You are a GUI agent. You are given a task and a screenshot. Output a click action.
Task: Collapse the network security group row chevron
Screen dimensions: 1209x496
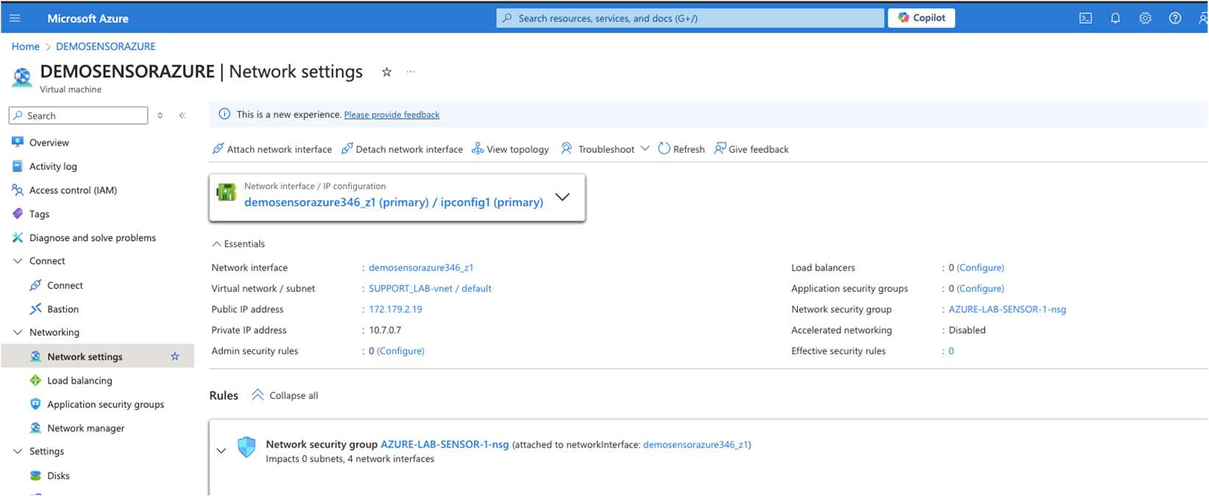tap(221, 450)
